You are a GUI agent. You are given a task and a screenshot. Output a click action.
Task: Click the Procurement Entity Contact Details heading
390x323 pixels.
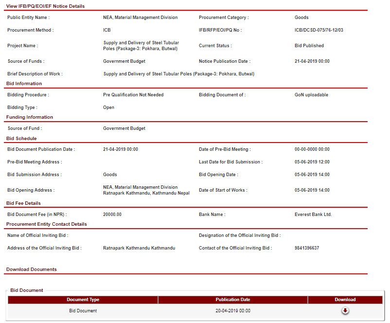pos(47,224)
